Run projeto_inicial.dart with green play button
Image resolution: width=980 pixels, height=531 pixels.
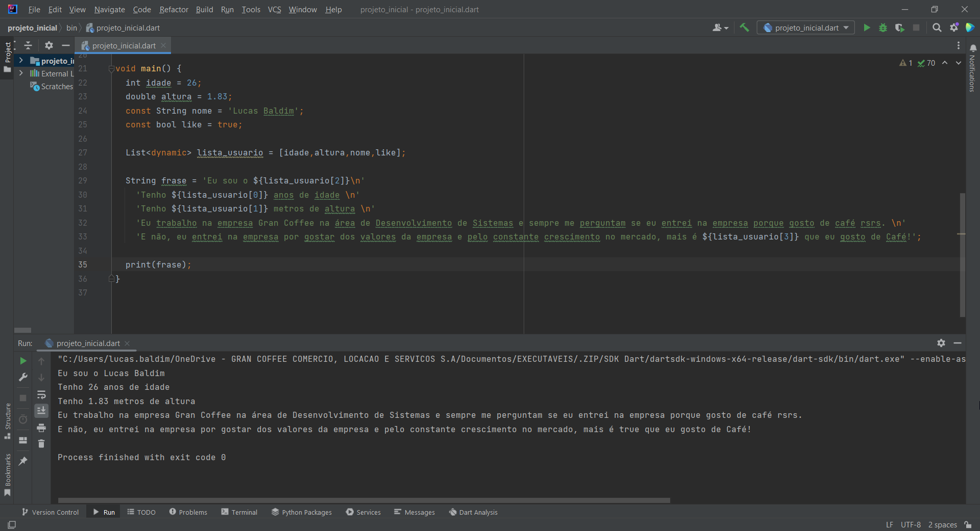pyautogui.click(x=867, y=28)
